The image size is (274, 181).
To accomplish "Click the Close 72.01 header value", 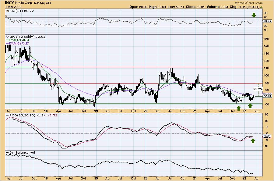I will (195, 7).
